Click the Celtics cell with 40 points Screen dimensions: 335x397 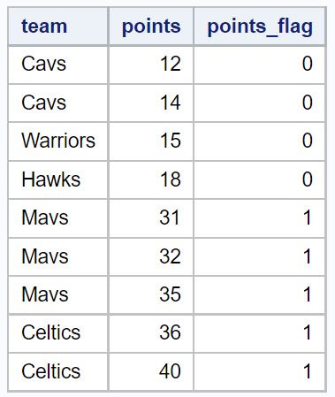coord(58,371)
